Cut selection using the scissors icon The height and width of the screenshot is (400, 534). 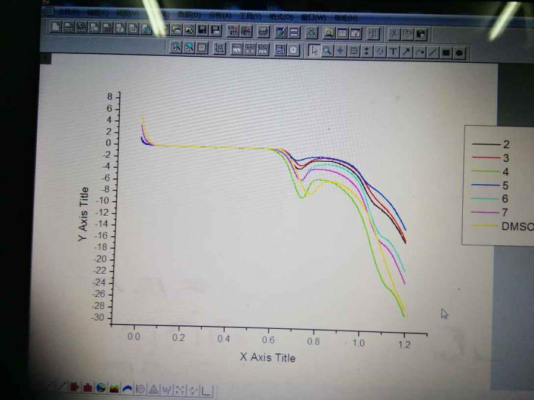[395, 34]
